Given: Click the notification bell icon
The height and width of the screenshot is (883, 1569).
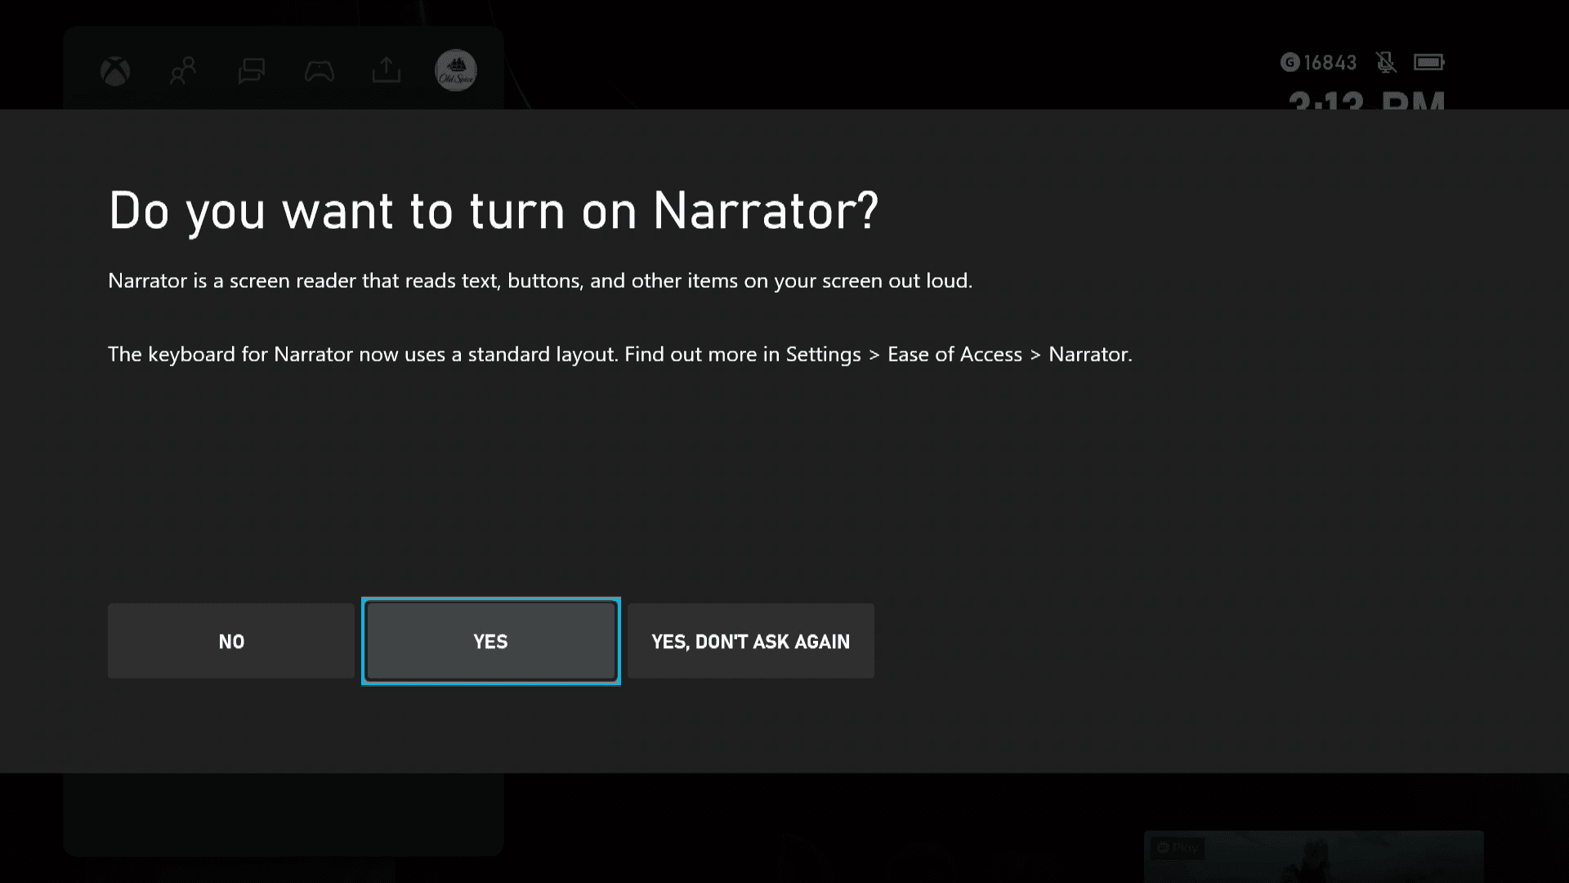Looking at the screenshot, I should tap(1387, 61).
